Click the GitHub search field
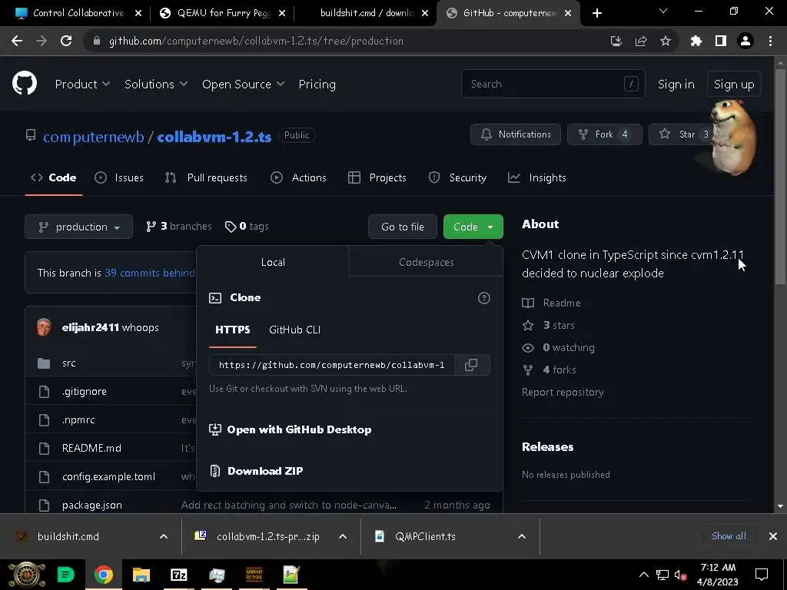This screenshot has height=590, width=787. tap(553, 84)
